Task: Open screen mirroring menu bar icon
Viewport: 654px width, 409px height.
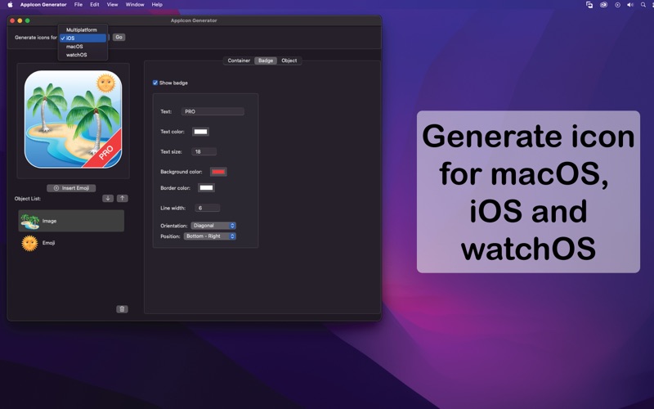Action: pos(589,5)
